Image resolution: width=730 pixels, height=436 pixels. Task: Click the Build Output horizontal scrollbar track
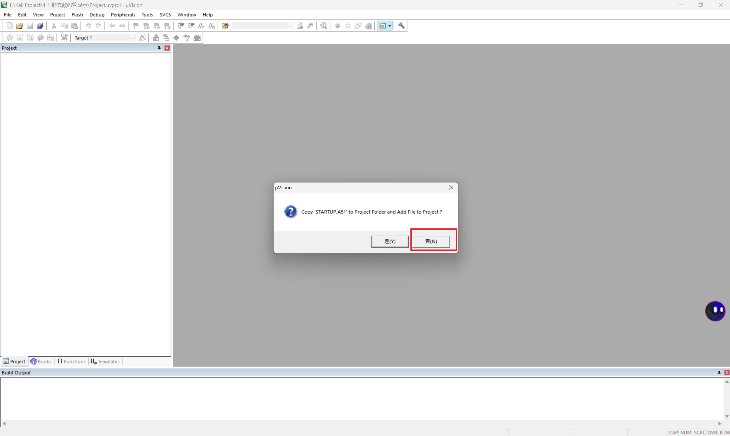tap(362, 423)
